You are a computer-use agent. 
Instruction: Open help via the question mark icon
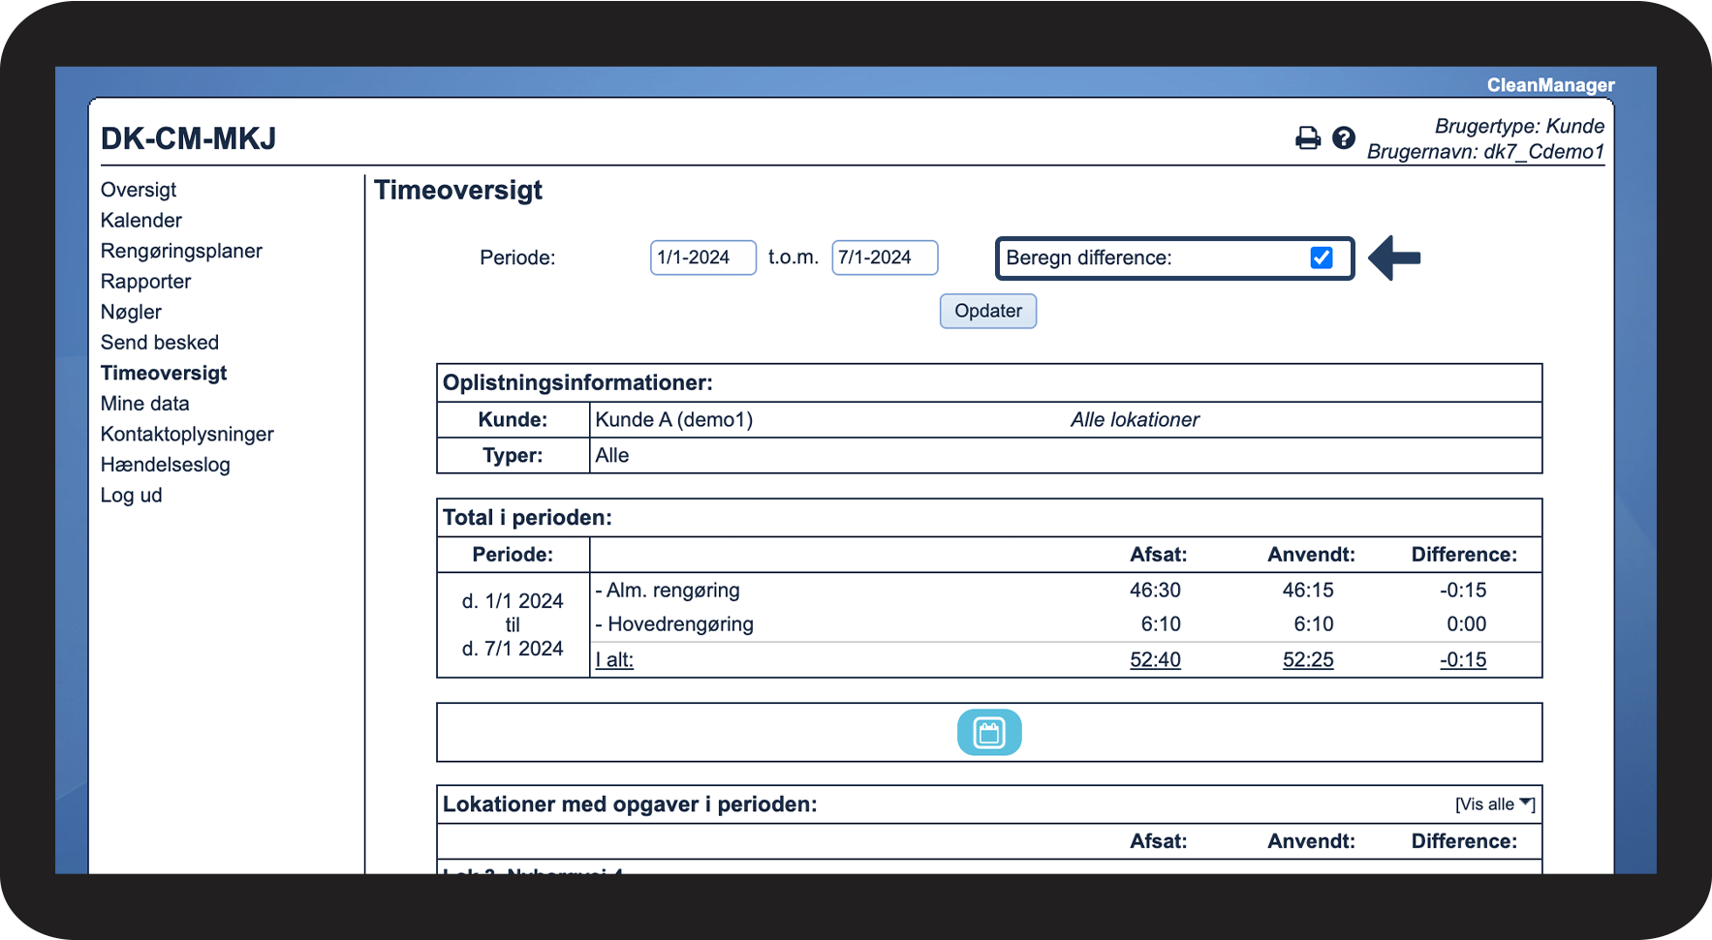click(x=1343, y=138)
